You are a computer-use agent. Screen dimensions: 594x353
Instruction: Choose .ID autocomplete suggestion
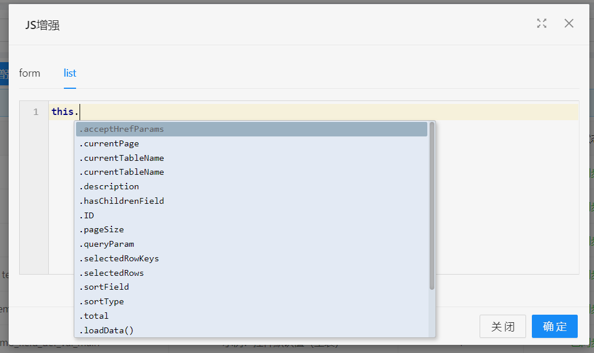pos(251,215)
